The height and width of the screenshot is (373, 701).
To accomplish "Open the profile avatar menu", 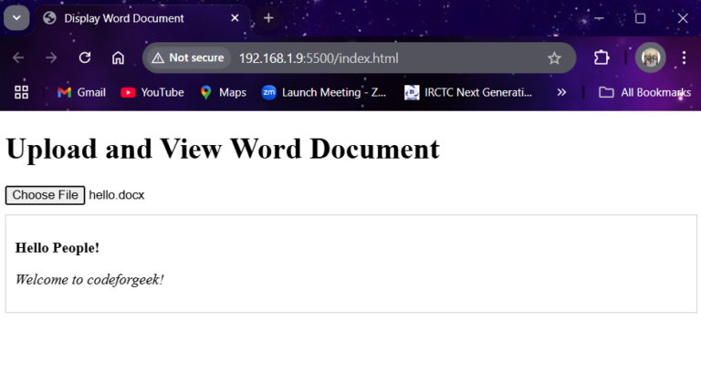I will (x=650, y=57).
